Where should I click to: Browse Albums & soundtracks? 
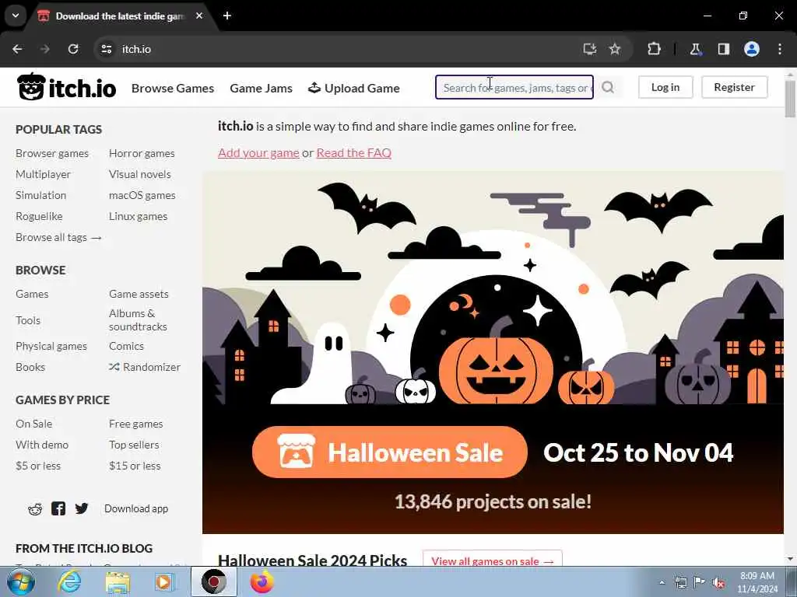coord(138,319)
